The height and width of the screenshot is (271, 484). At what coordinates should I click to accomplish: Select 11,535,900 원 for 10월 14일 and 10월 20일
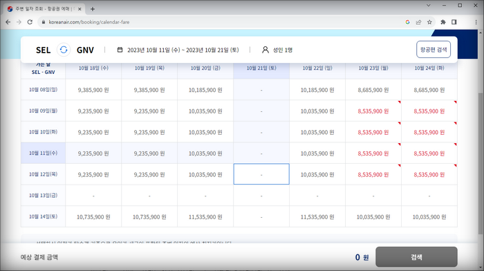(x=205, y=217)
